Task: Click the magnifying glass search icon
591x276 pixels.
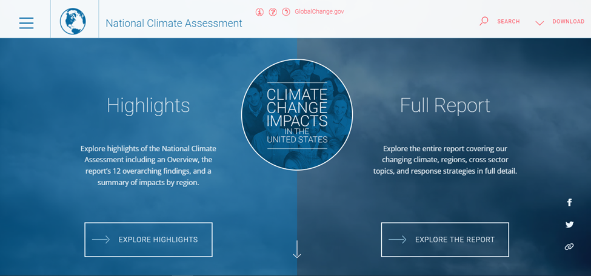Action: [x=484, y=21]
